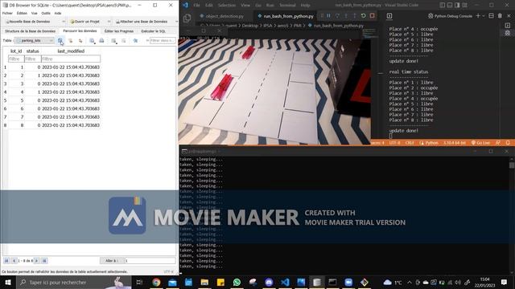
Task: Open the Run menu in VS Code
Action: (270, 6)
